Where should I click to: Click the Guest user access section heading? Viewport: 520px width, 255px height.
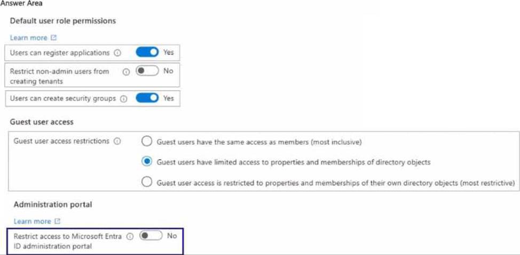point(42,122)
